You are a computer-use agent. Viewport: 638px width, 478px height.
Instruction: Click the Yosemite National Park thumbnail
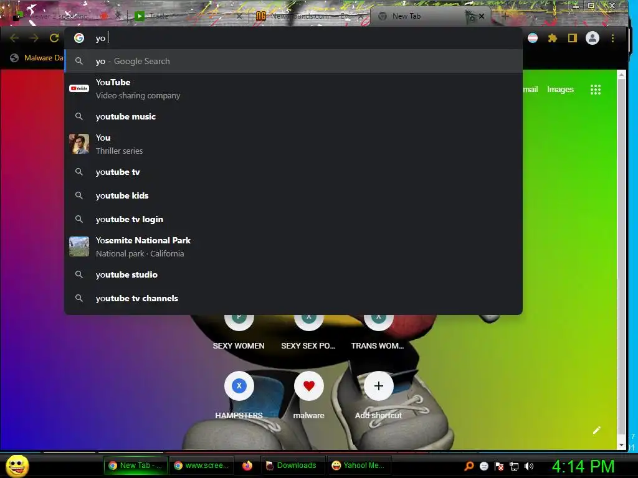pyautogui.click(x=79, y=246)
